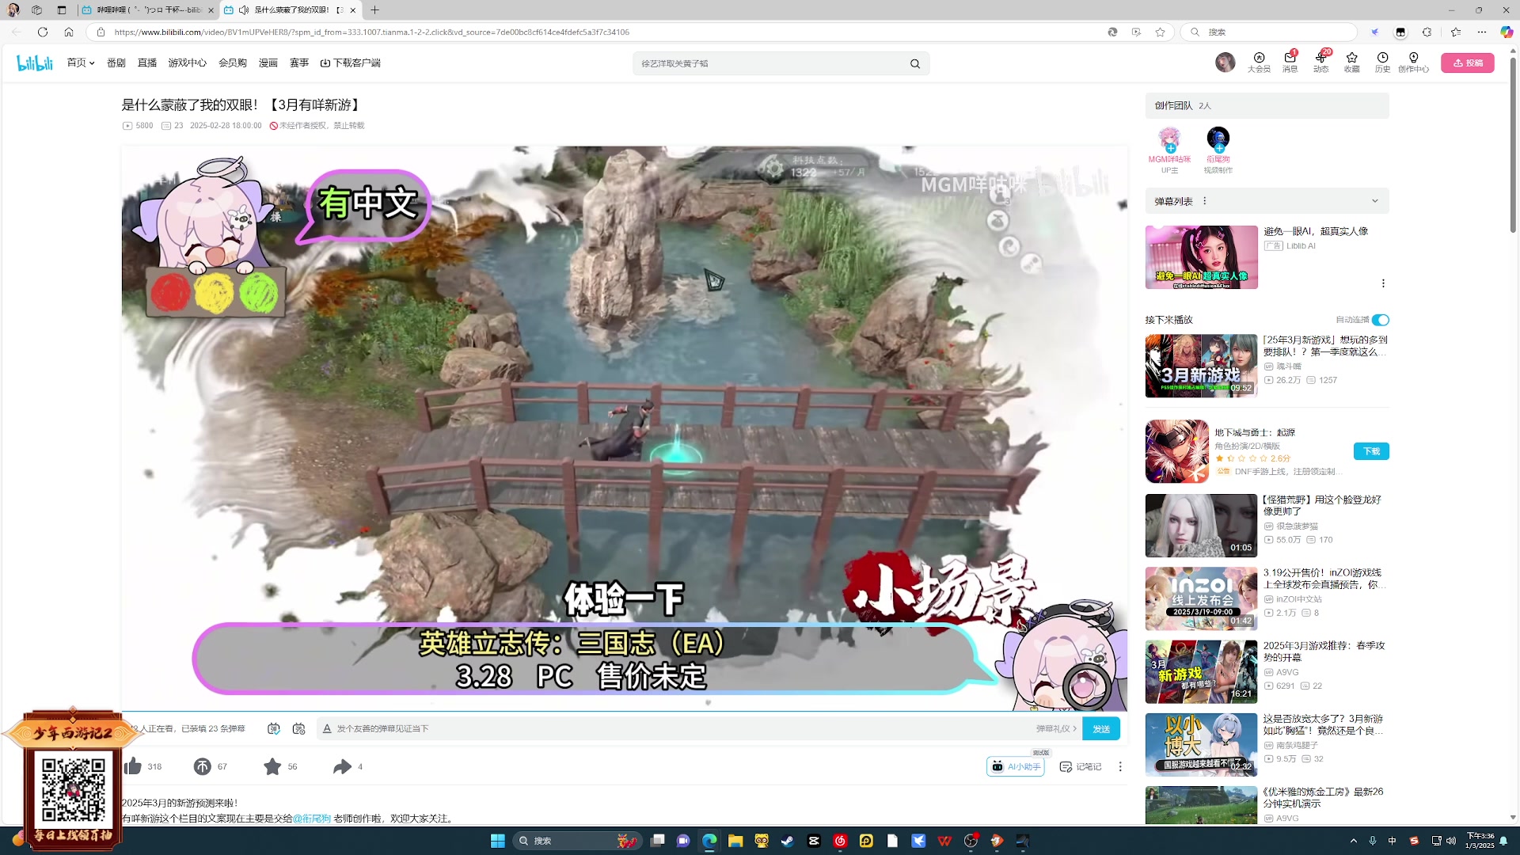The height and width of the screenshot is (855, 1520).
Task: Follow 衔尾狗 via plus badge
Action: 1219,148
